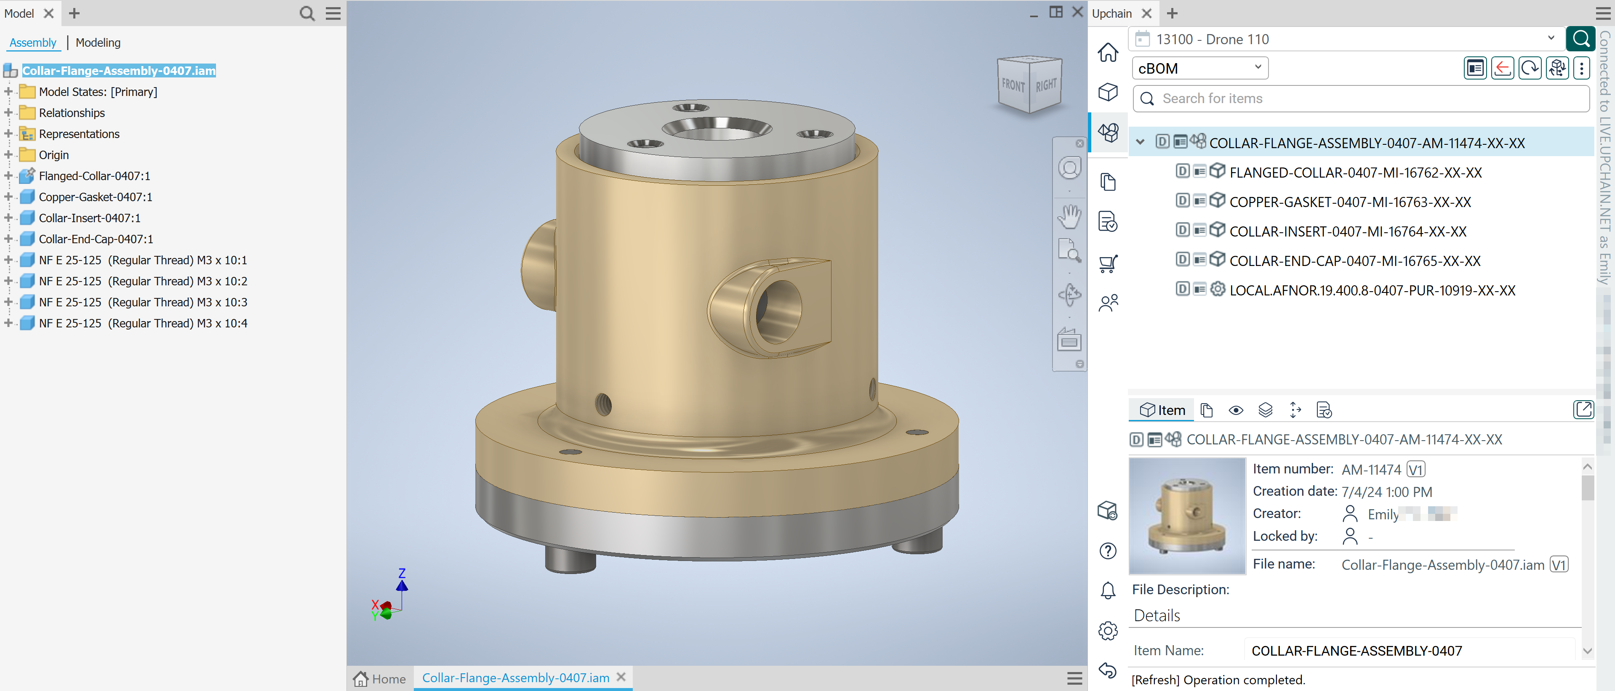This screenshot has height=691, width=1615.
Task: Expand the Relationships folder
Action: (8, 113)
